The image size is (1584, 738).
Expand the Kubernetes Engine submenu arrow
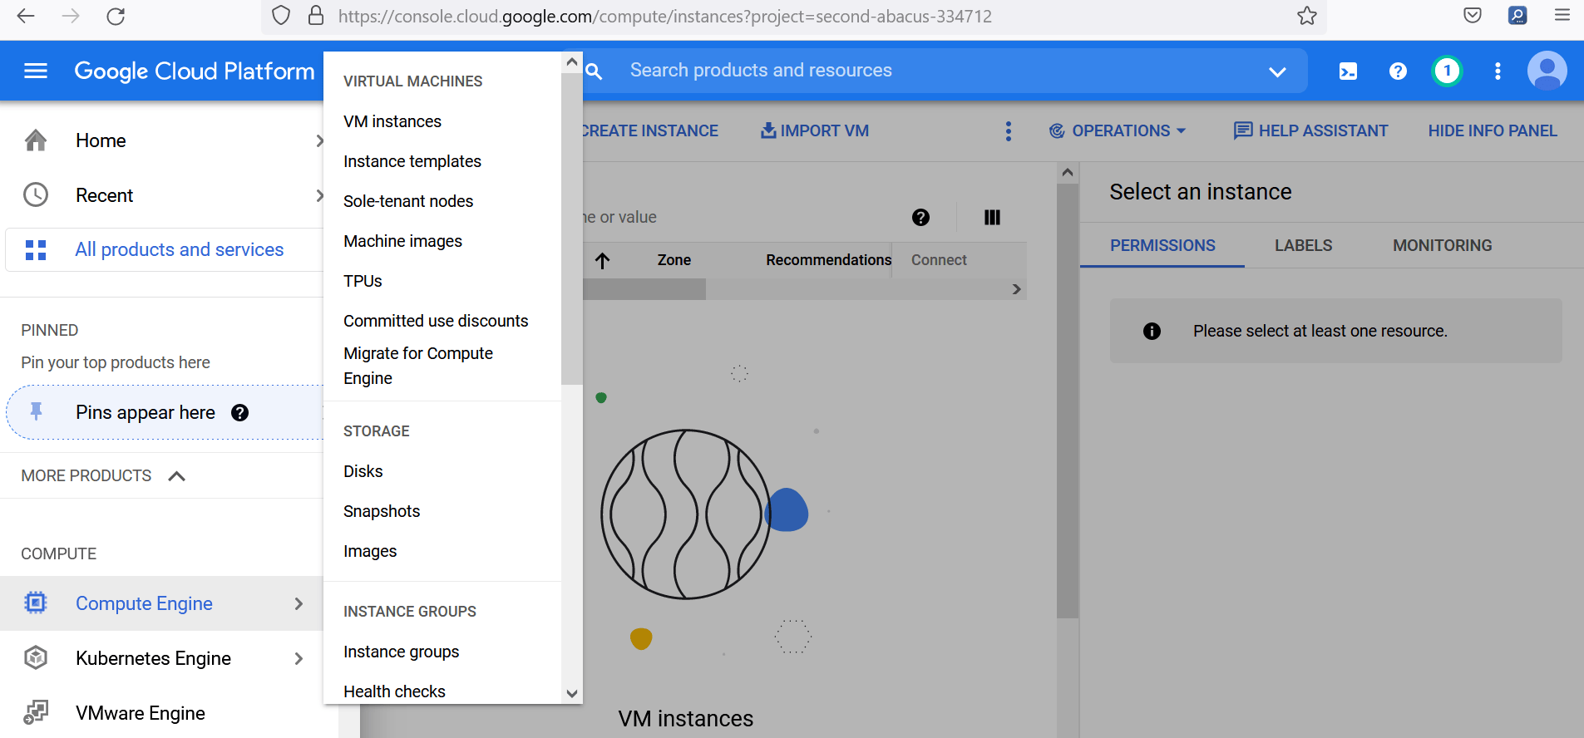click(x=299, y=658)
